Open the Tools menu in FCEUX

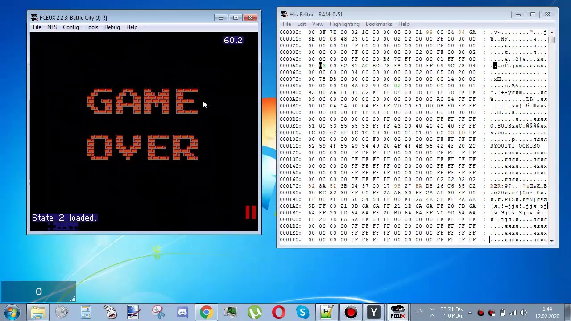click(x=91, y=27)
